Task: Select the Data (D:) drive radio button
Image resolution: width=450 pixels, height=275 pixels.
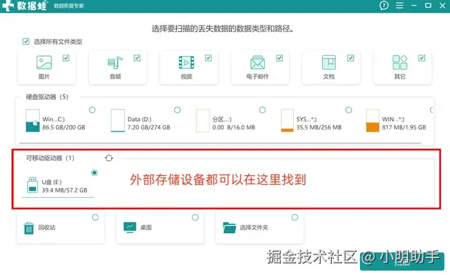Action: pos(177,110)
